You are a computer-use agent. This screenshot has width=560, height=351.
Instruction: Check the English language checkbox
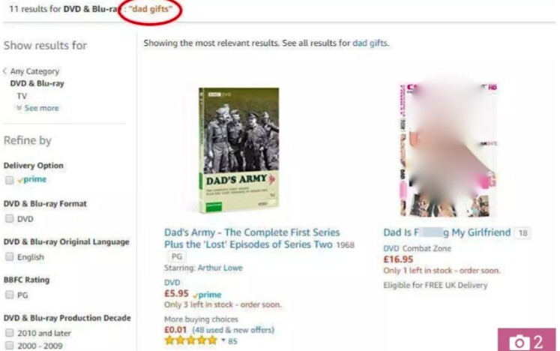(x=9, y=256)
